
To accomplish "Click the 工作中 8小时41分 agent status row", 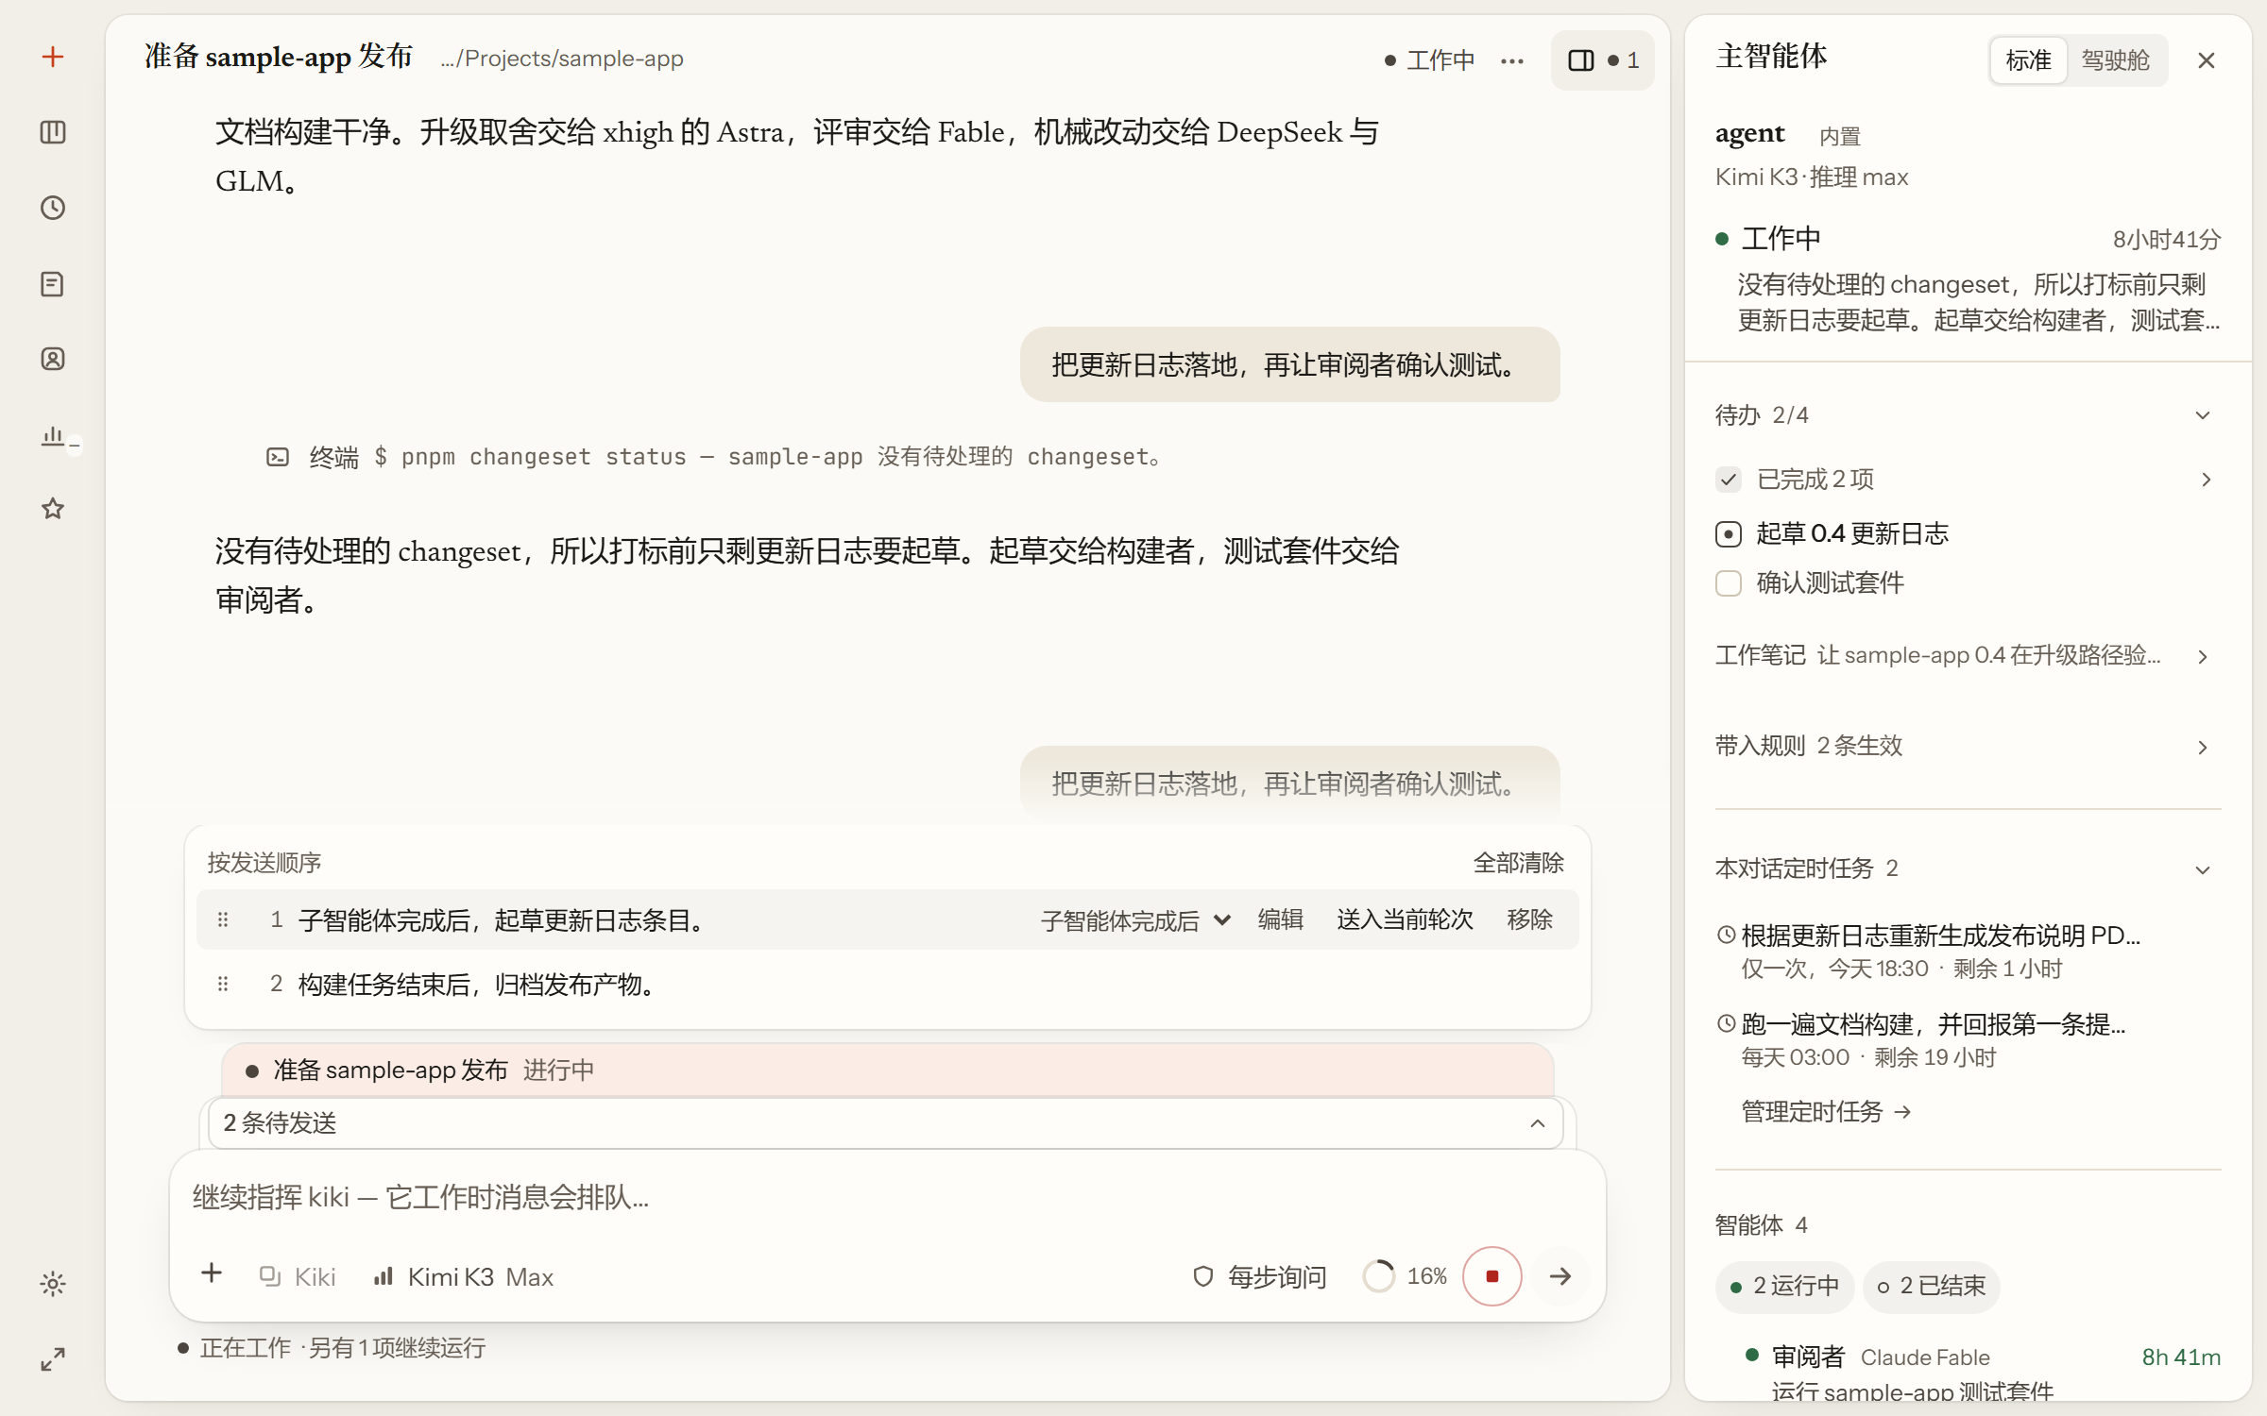I will pyautogui.click(x=1968, y=239).
